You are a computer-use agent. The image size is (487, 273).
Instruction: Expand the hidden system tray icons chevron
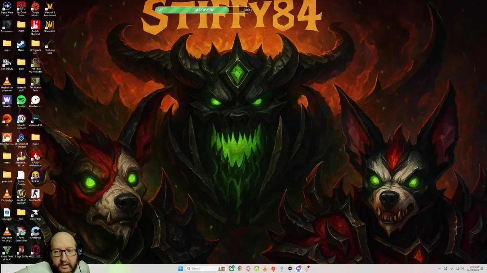439,268
